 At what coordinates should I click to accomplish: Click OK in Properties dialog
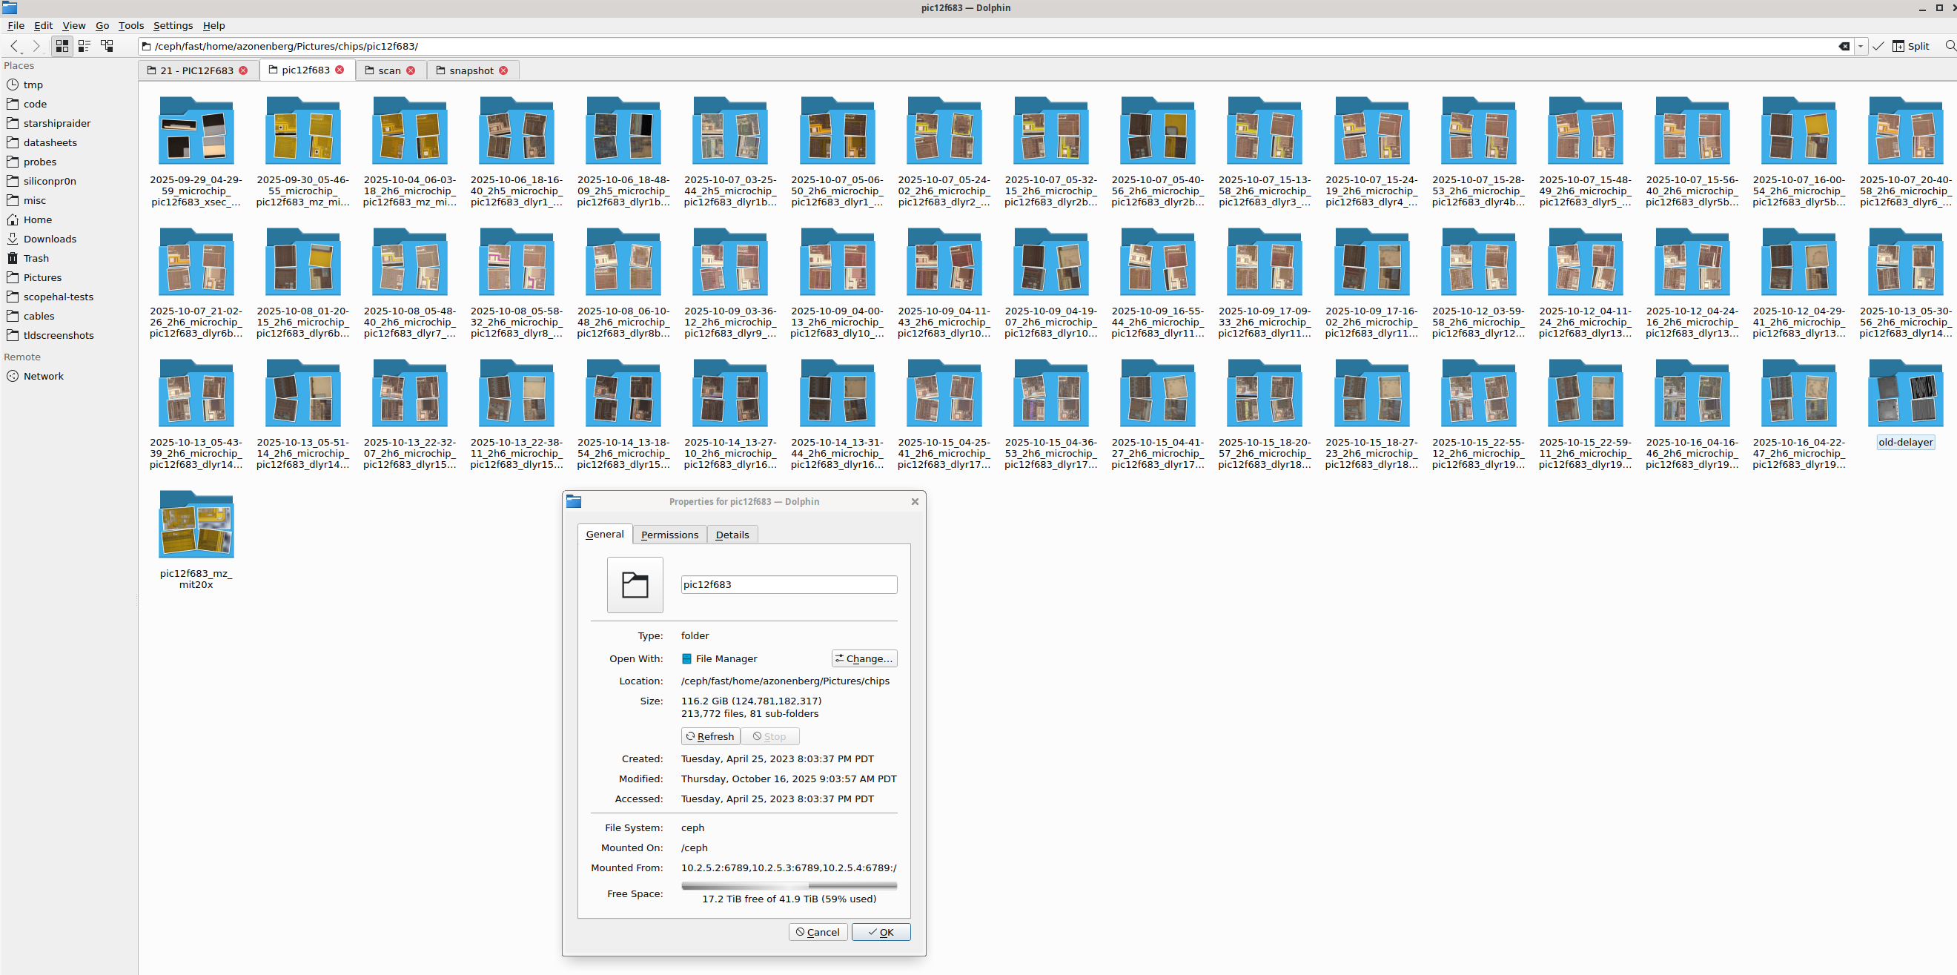[x=881, y=932]
